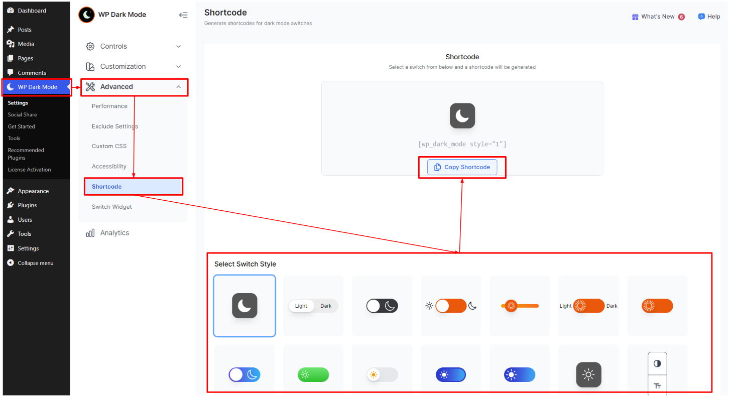Copy the generated shortcode
Image resolution: width=733 pixels, height=398 pixels.
tap(462, 167)
